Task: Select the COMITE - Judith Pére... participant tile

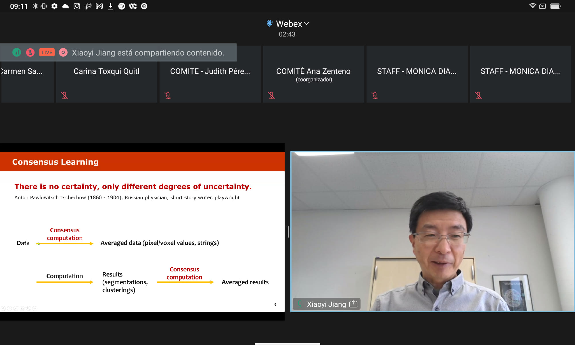Action: [210, 74]
